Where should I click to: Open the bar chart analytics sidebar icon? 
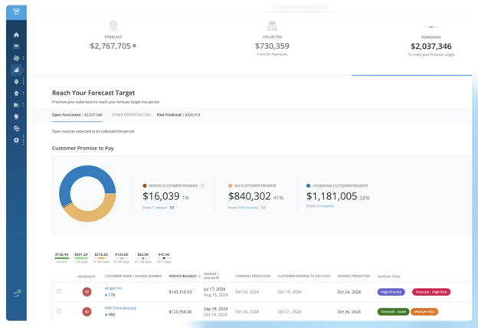tap(16, 70)
